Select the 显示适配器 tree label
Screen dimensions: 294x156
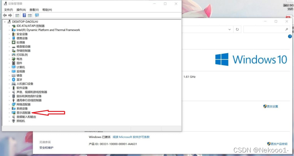(x=23, y=113)
